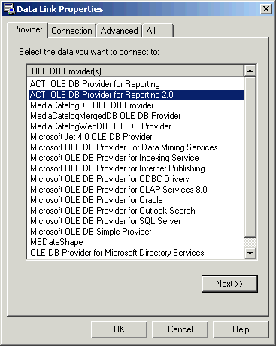
Task: Click the Next >> button
Action: [229, 284]
